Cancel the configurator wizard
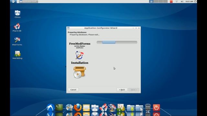Viewport: 207px width, 116px height. 73,90
